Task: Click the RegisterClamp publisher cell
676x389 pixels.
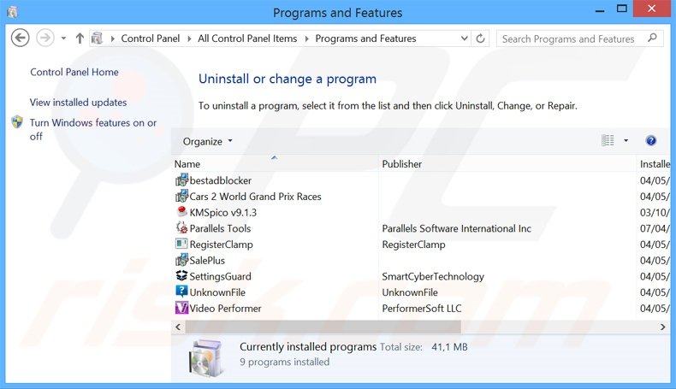Action: pyautogui.click(x=413, y=245)
